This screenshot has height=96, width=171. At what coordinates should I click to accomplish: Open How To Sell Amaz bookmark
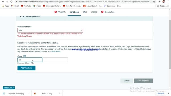coord(72,6)
